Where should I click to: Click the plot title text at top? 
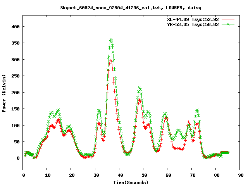click(x=131, y=8)
